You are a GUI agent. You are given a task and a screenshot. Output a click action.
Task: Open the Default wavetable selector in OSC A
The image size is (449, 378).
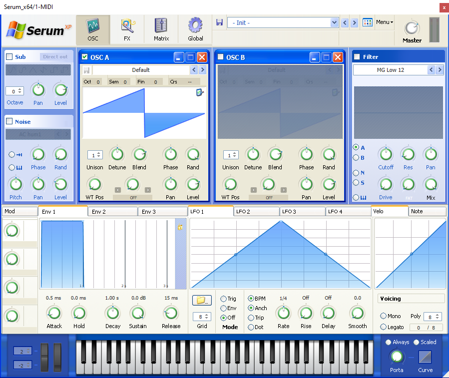(x=141, y=70)
